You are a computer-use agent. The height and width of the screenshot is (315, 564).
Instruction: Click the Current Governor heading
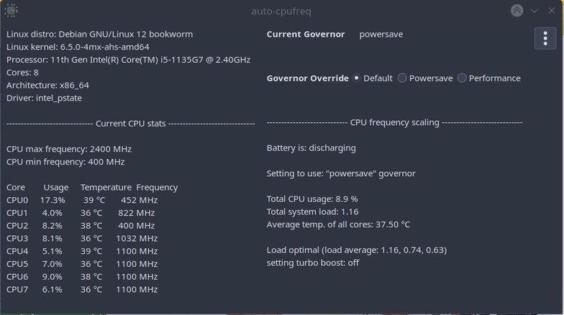coord(306,35)
